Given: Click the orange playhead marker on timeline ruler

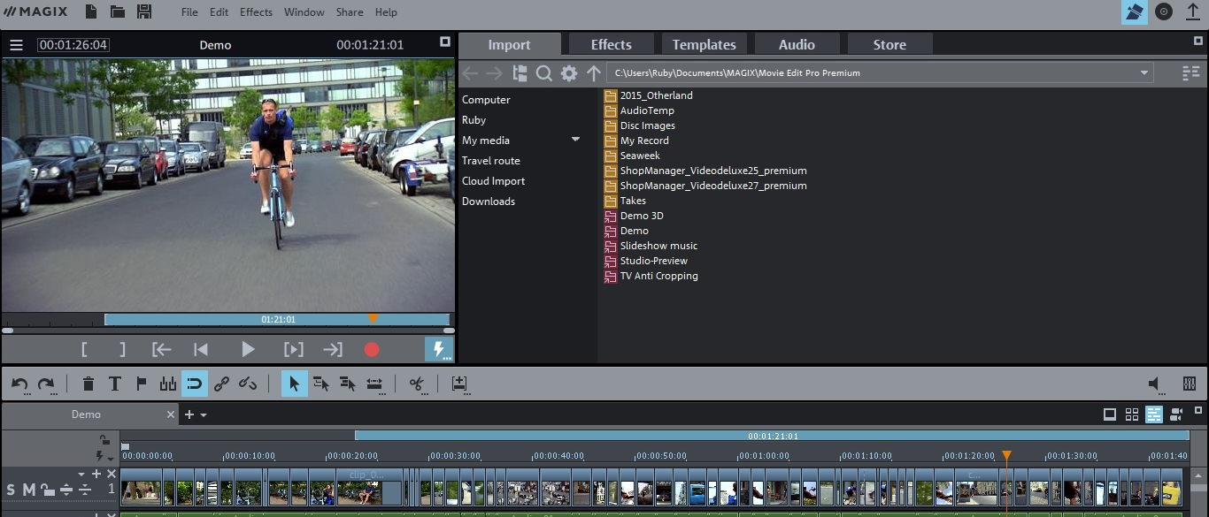Looking at the screenshot, I should (x=1006, y=456).
